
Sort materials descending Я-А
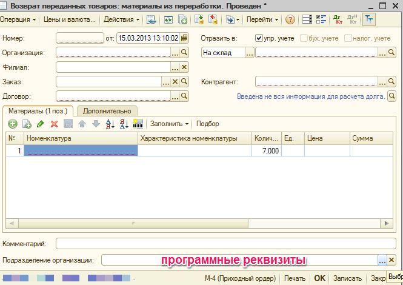pyautogui.click(x=124, y=124)
